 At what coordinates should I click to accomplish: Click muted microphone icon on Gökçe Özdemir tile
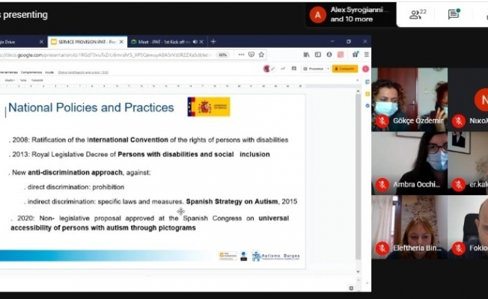(382, 121)
